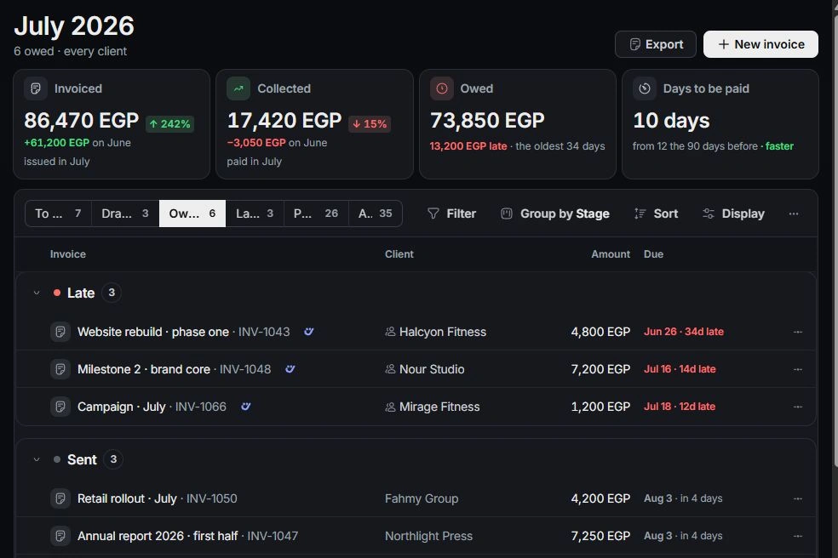Click the 242% increase badge
This screenshot has width=838, height=558.
click(170, 124)
